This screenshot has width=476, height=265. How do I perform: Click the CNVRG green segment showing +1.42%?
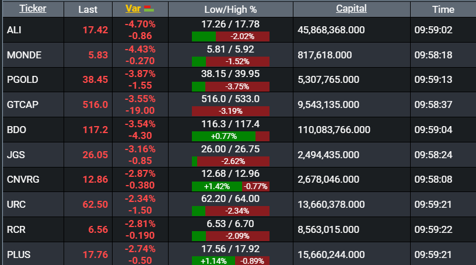pos(217,186)
